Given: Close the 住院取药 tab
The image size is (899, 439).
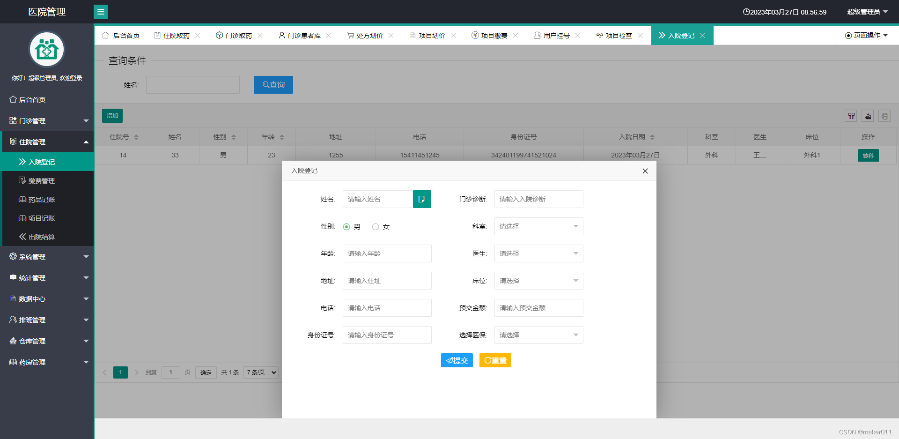Looking at the screenshot, I should tap(198, 36).
